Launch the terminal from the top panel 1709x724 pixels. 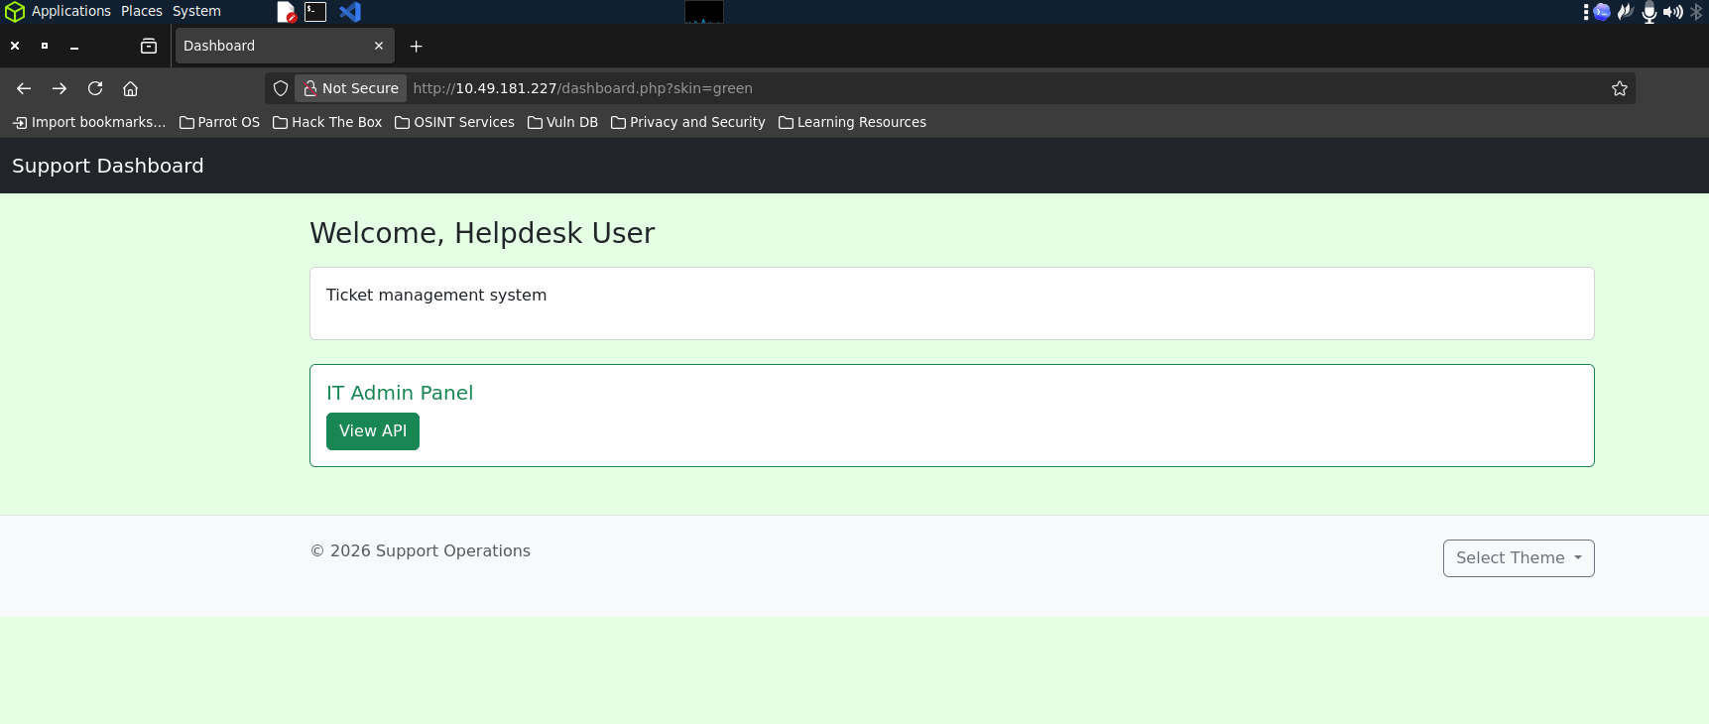pos(315,12)
